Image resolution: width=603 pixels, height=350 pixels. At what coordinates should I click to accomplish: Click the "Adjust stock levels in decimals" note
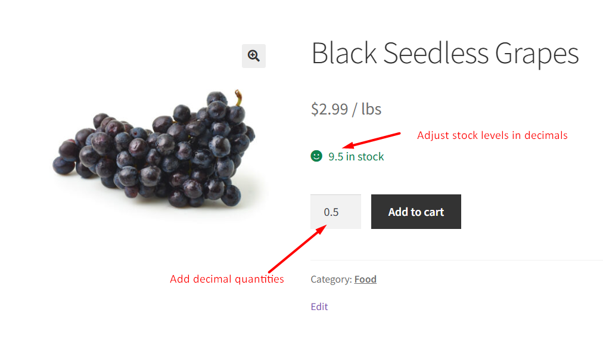[492, 135]
